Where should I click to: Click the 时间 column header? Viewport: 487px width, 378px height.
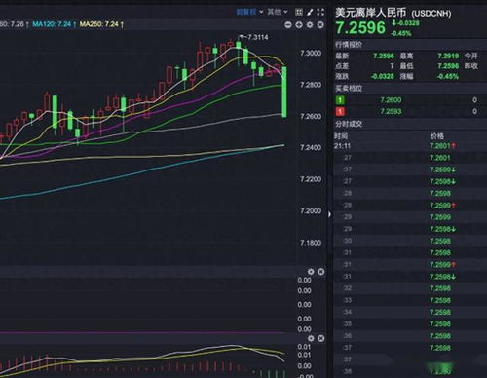point(341,136)
